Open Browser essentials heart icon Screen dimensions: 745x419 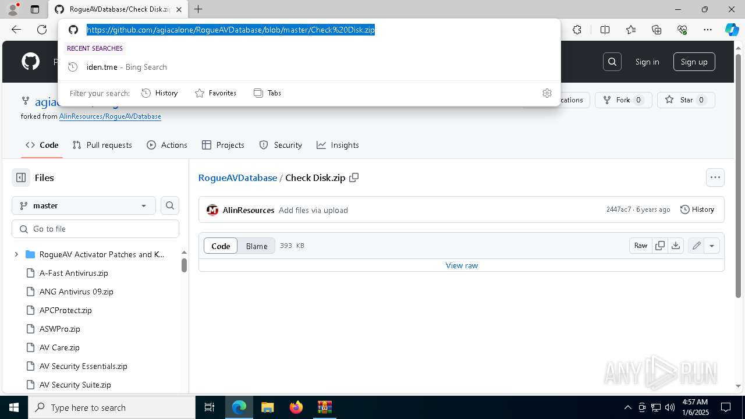[682, 30]
